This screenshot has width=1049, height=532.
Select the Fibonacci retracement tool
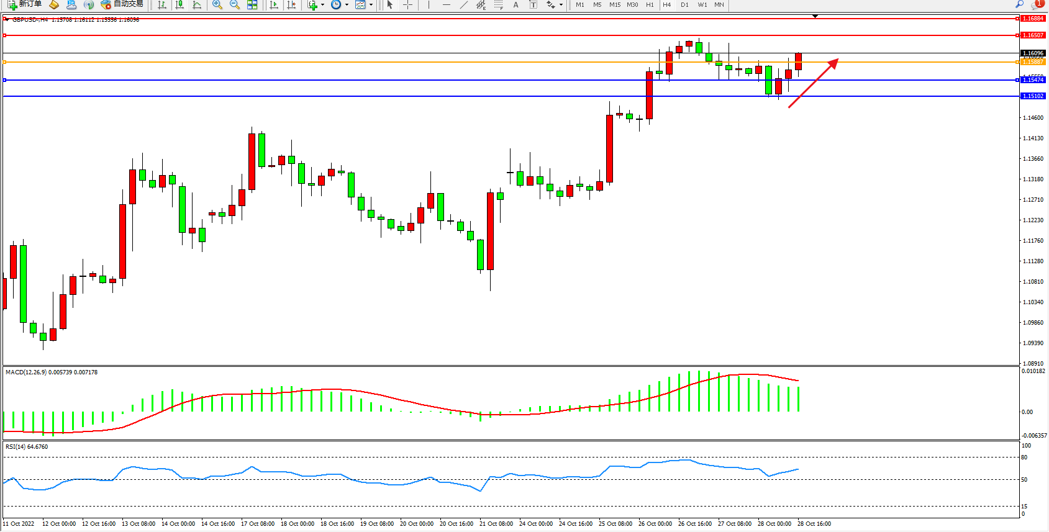click(x=498, y=5)
